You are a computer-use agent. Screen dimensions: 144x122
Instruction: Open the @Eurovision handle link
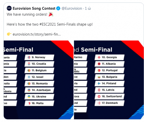72,8
